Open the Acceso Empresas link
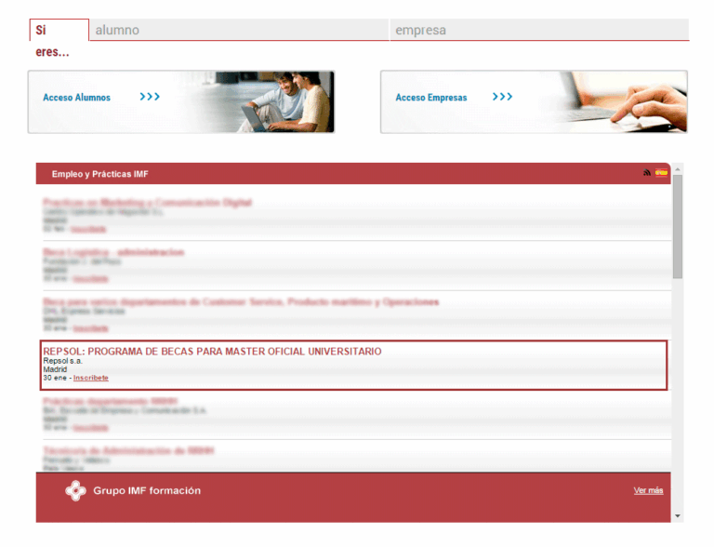This screenshot has width=714, height=547. click(x=431, y=97)
